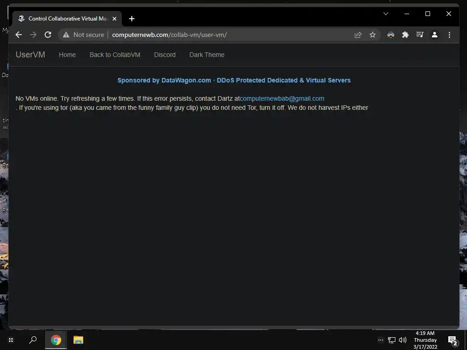
Task: Close the Chrome window
Action: tap(449, 14)
